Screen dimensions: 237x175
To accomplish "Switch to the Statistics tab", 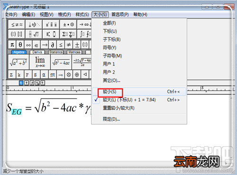I will (56, 52).
